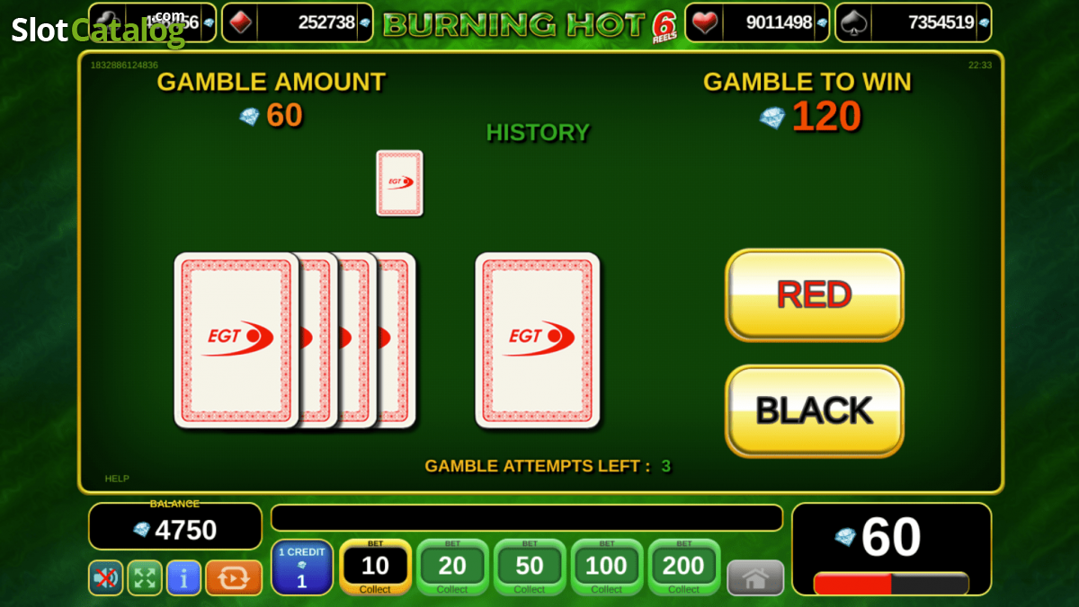Screen dimensions: 1079x607
Task: Open the blue info paytable icon
Action: pyautogui.click(x=184, y=577)
